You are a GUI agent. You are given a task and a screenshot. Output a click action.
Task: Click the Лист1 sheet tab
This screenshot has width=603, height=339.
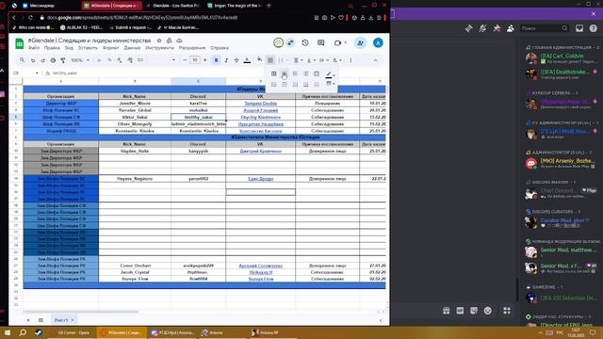63,320
